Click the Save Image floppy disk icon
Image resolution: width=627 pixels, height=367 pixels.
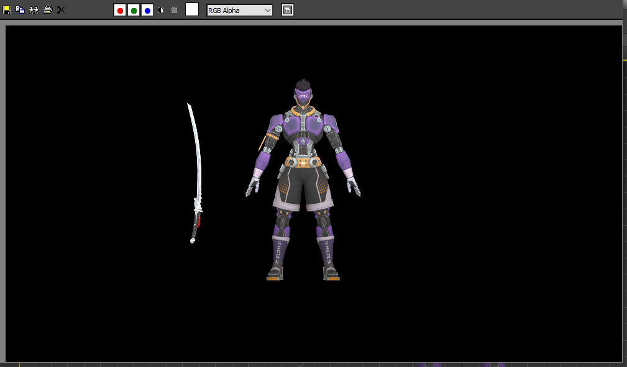coord(7,10)
